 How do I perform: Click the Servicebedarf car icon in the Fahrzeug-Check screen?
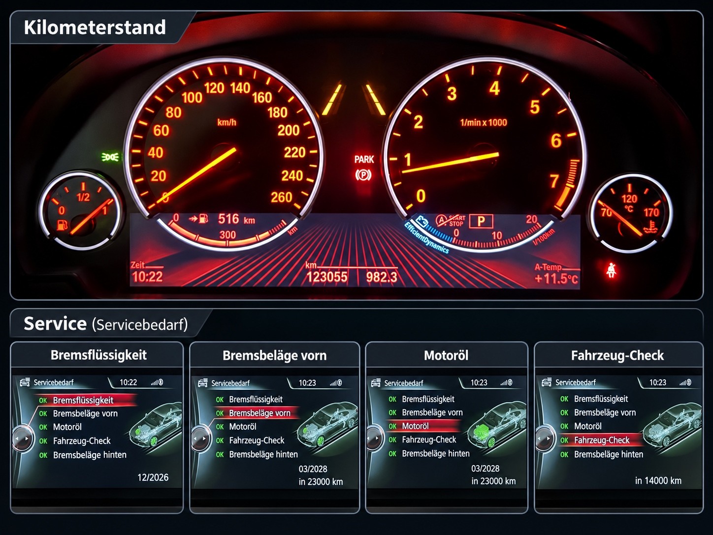click(547, 382)
